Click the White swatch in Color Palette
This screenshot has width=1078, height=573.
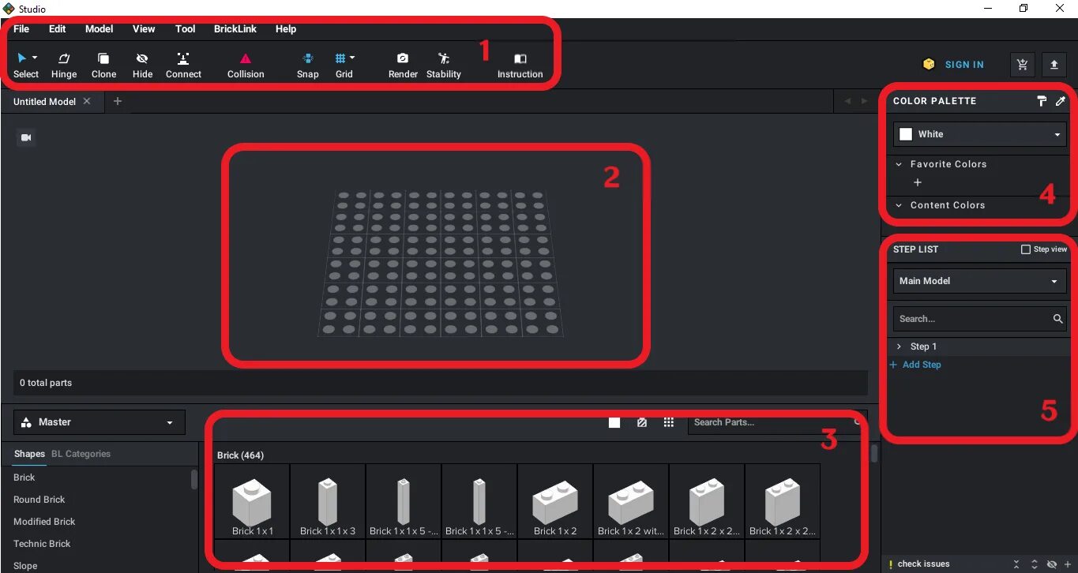pos(906,134)
